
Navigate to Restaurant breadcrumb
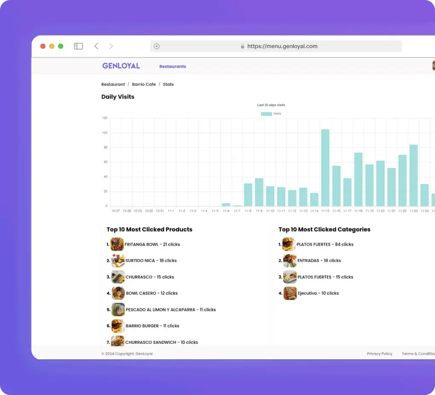pos(113,84)
